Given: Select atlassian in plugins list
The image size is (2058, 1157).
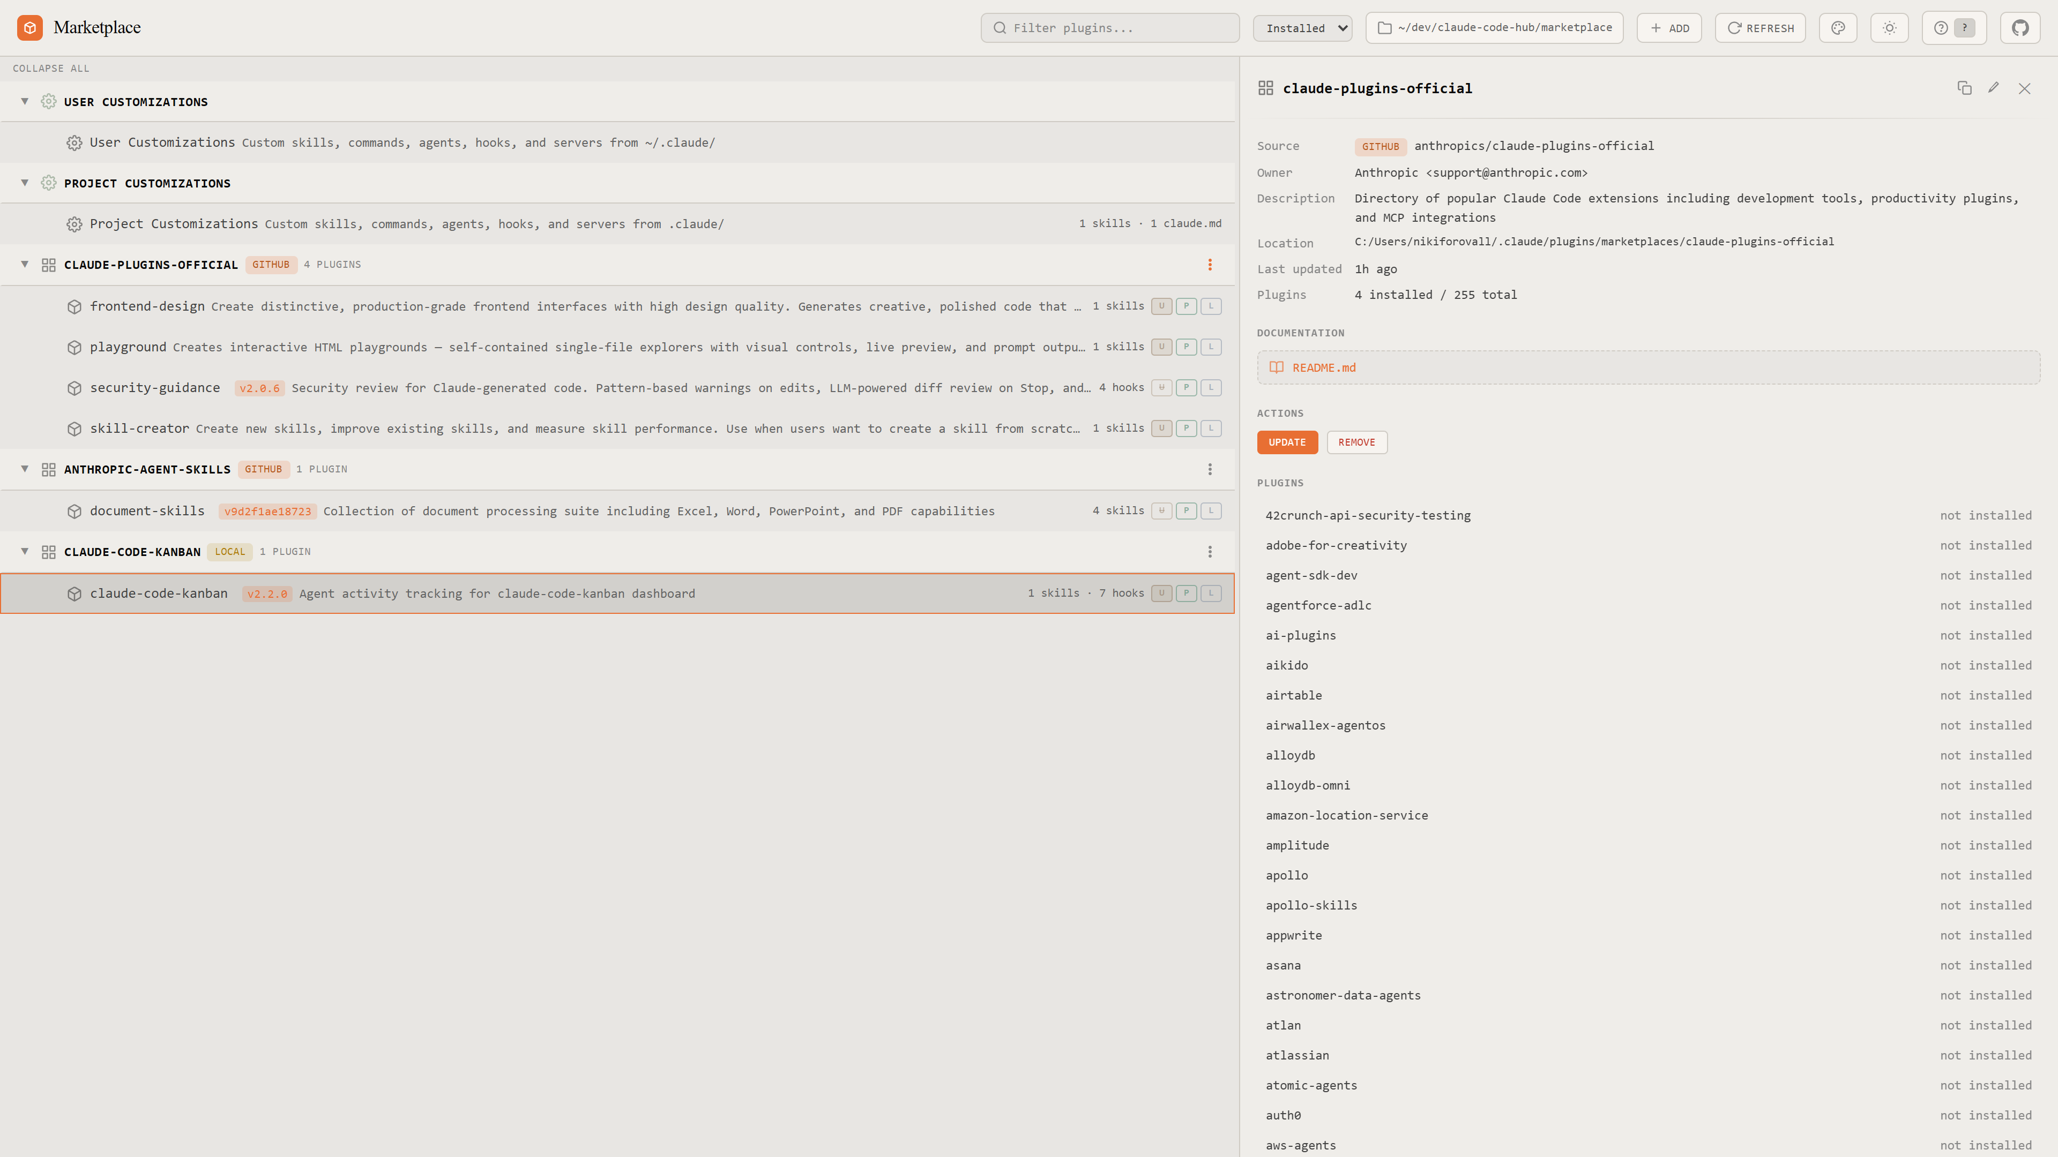Looking at the screenshot, I should click(x=1648, y=1056).
